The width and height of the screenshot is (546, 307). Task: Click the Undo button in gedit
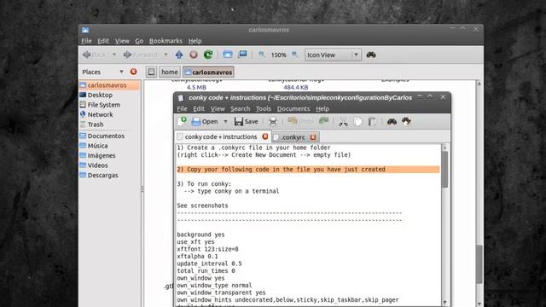[301, 121]
